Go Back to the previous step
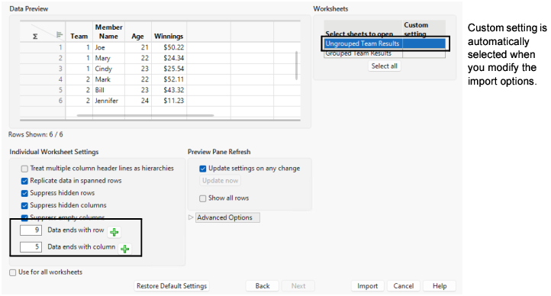This screenshot has height=296, width=551. tap(263, 286)
